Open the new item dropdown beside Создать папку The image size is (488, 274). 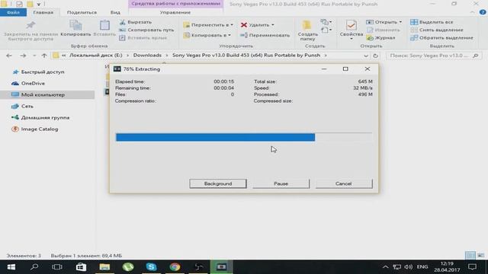326,22
